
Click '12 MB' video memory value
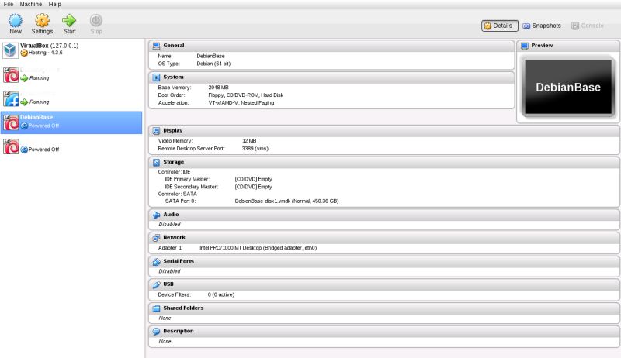pos(249,141)
